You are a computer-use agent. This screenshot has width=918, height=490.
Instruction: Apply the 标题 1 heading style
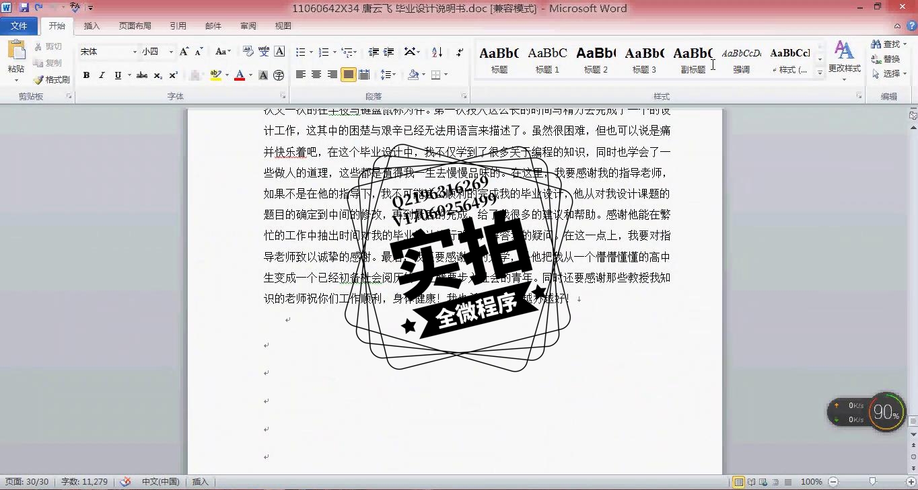[547, 59]
